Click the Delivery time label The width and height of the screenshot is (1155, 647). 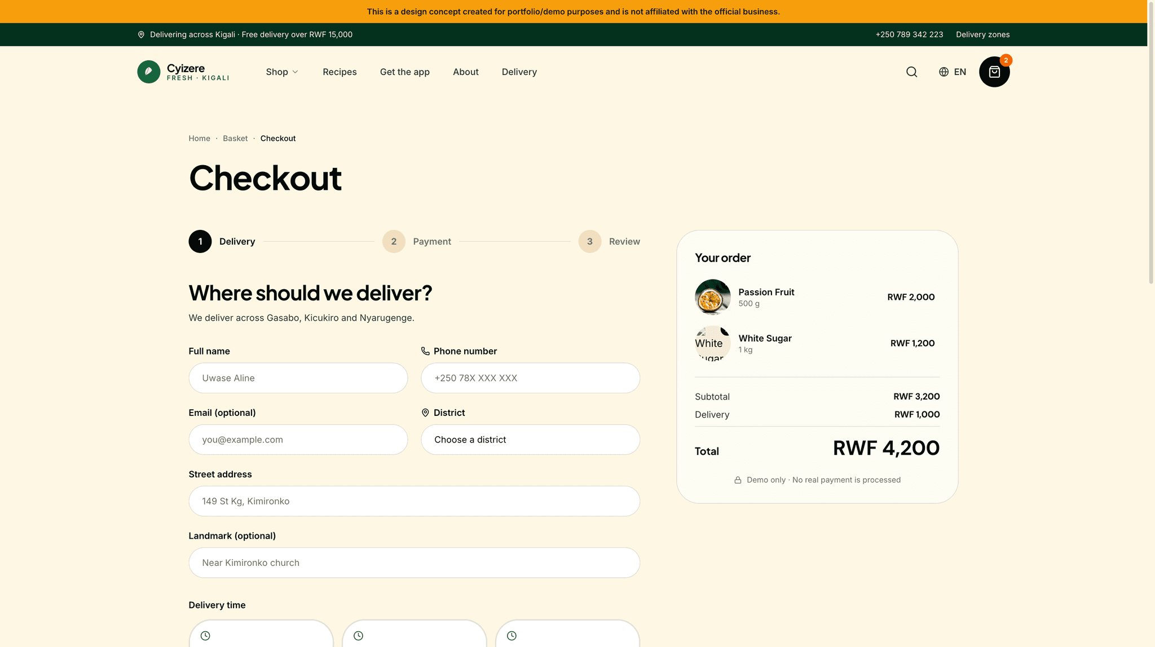[x=217, y=605]
